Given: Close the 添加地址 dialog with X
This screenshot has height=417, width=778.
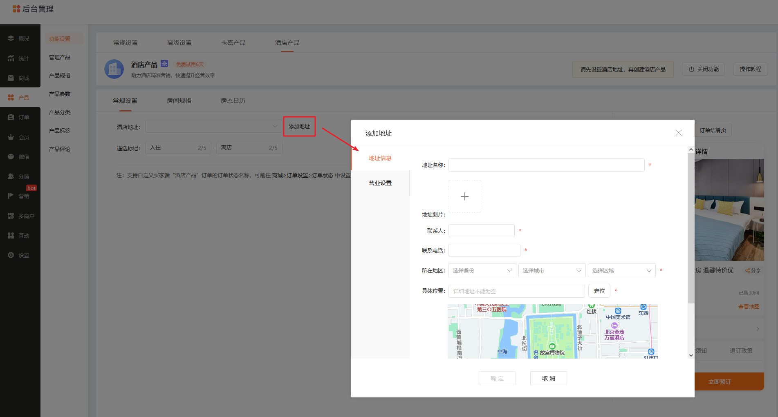Looking at the screenshot, I should pyautogui.click(x=679, y=133).
